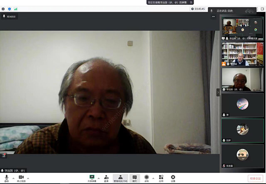Click the screen share icon on first thumbnail
Screen dimensions: 266x184
point(223,39)
